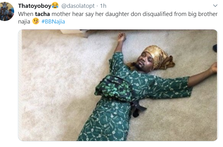
Task: Click the Thatoyoboy display name
Action: coord(35,6)
